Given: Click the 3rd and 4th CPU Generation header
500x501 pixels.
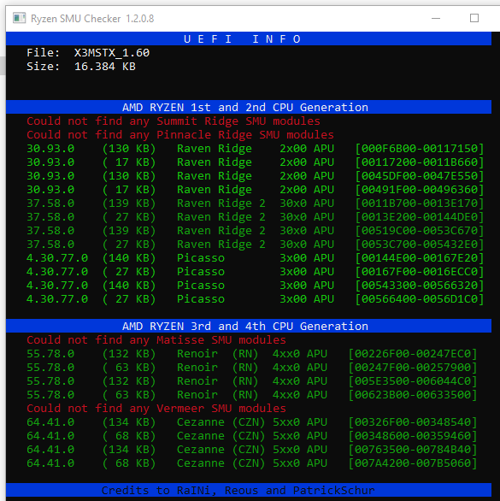Looking at the screenshot, I should coord(249,326).
